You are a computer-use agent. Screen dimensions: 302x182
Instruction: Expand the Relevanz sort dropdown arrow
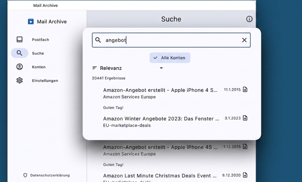[x=161, y=68]
